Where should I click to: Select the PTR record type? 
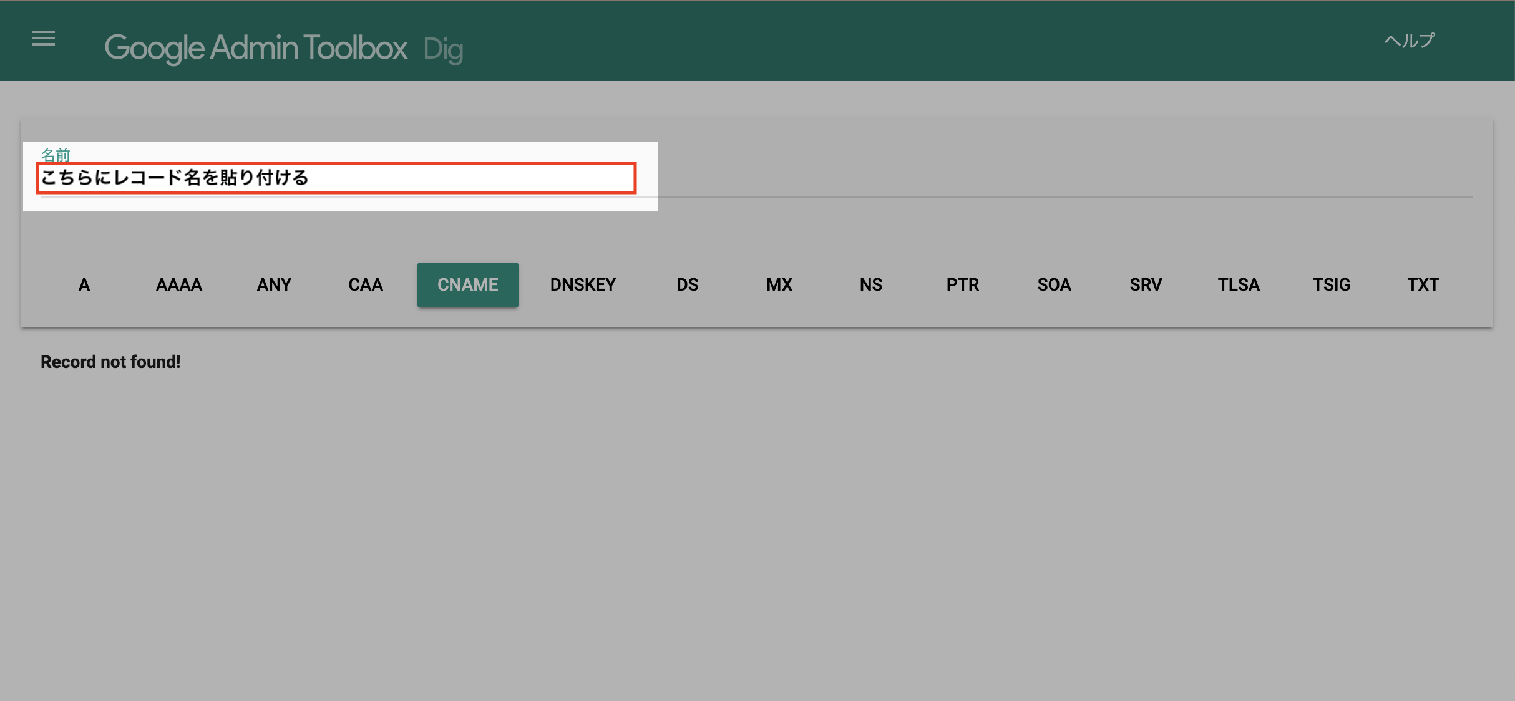click(962, 285)
